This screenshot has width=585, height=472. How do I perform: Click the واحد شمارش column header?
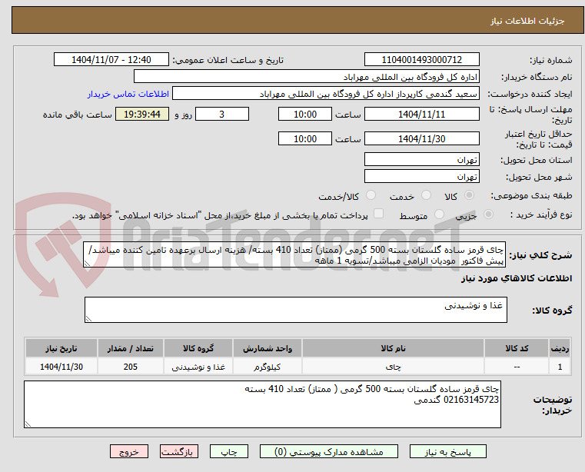(268, 348)
